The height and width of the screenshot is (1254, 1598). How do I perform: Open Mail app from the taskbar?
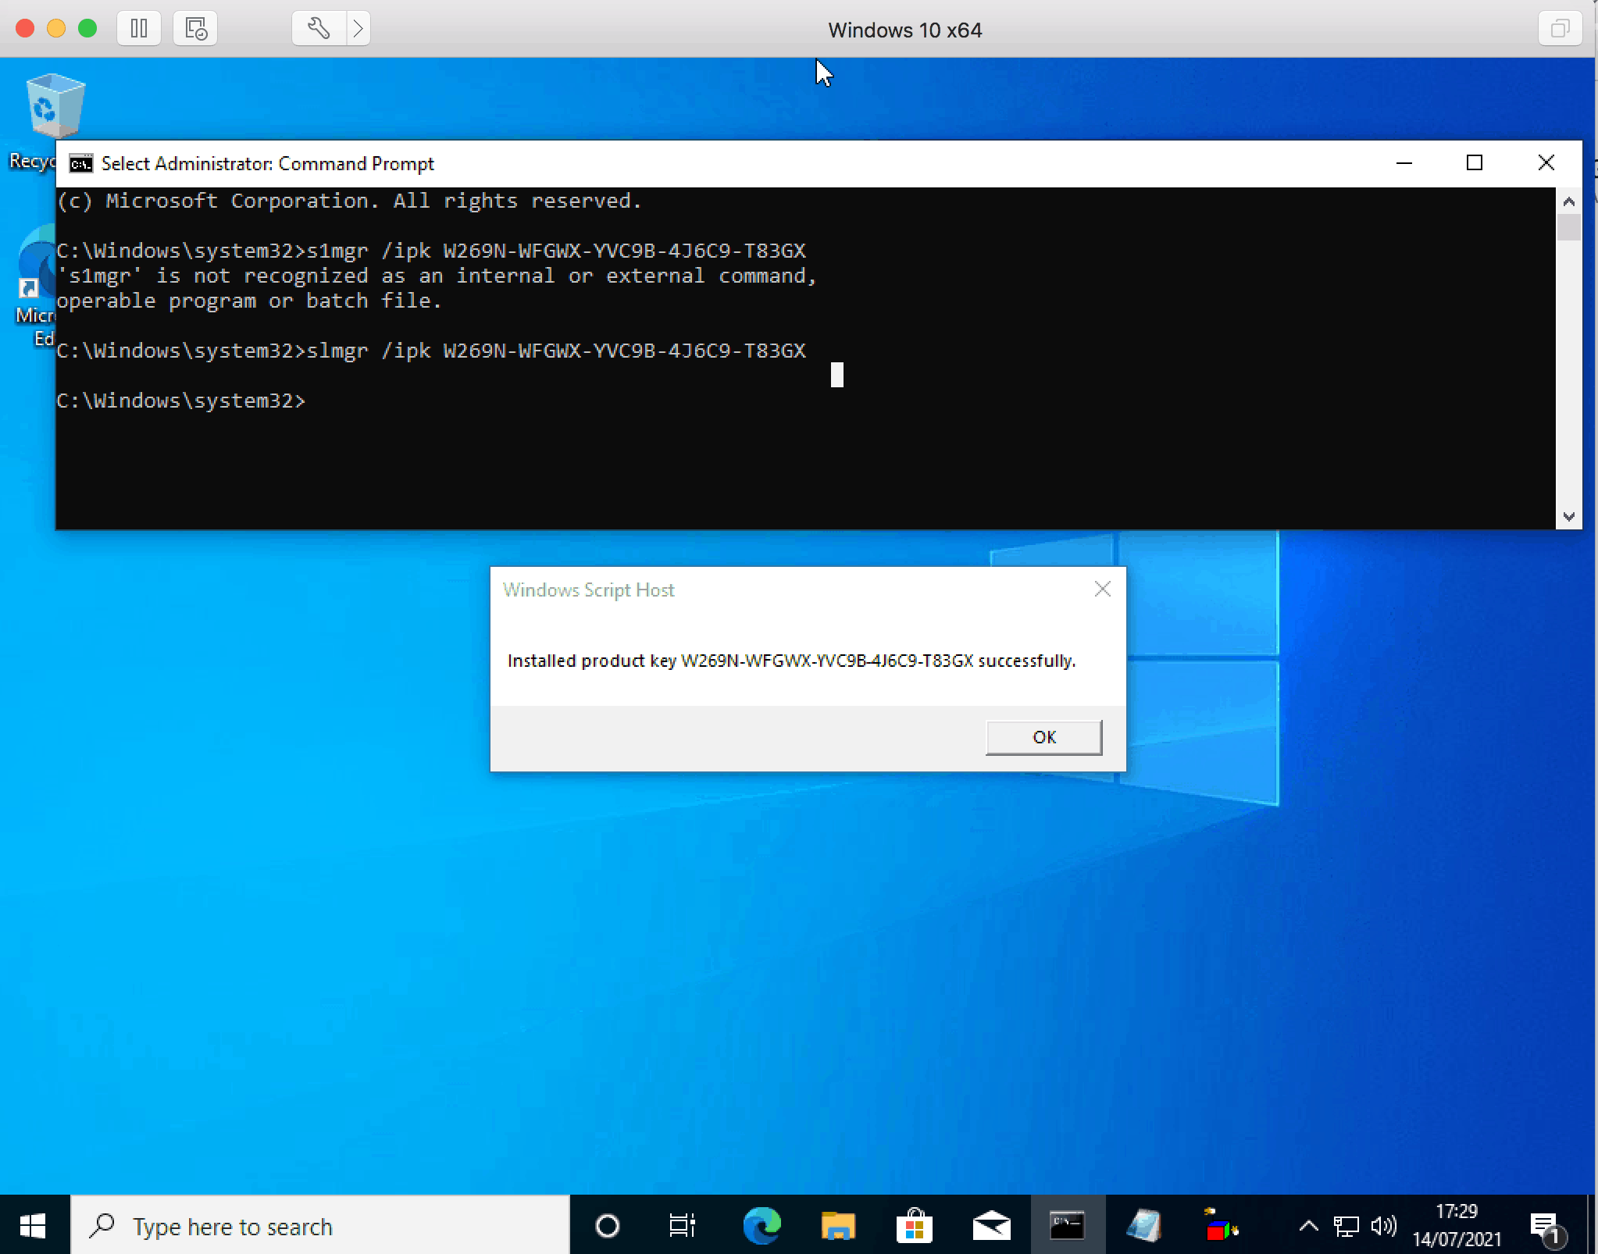(x=991, y=1226)
